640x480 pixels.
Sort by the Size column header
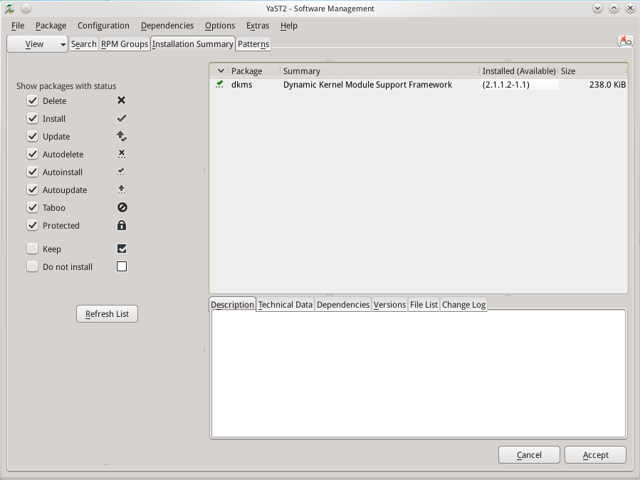(592, 71)
